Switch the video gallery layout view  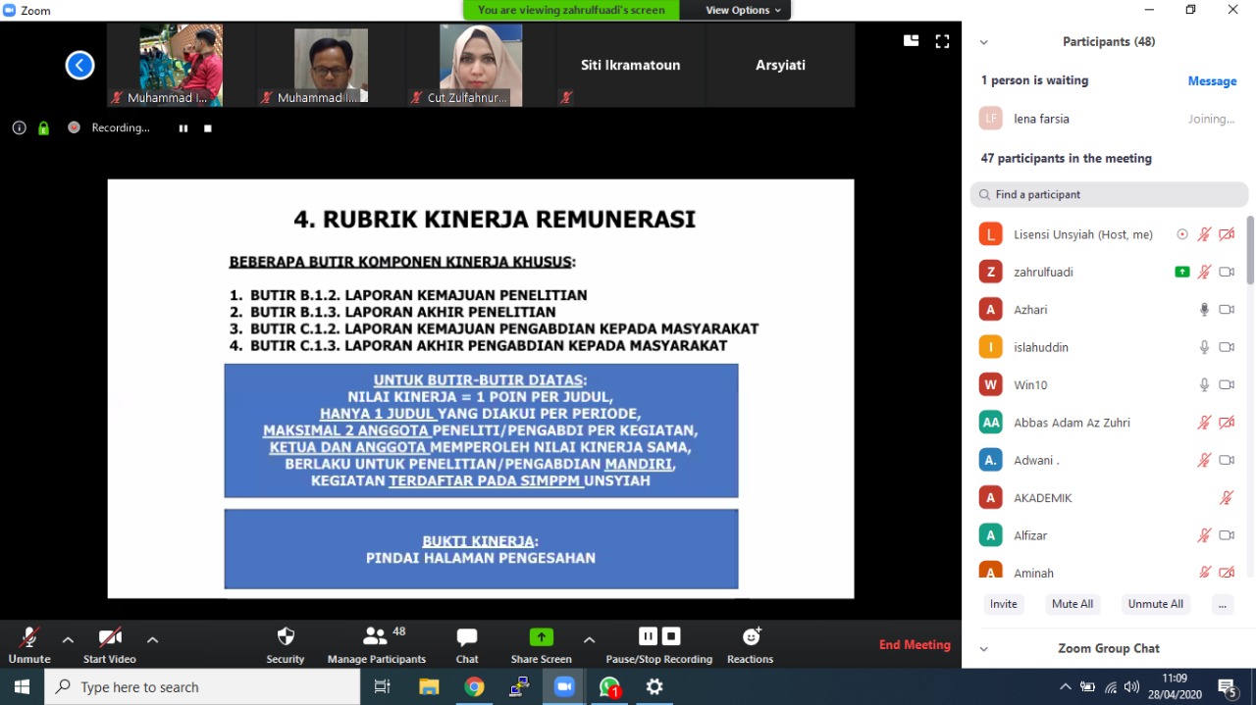[911, 41]
